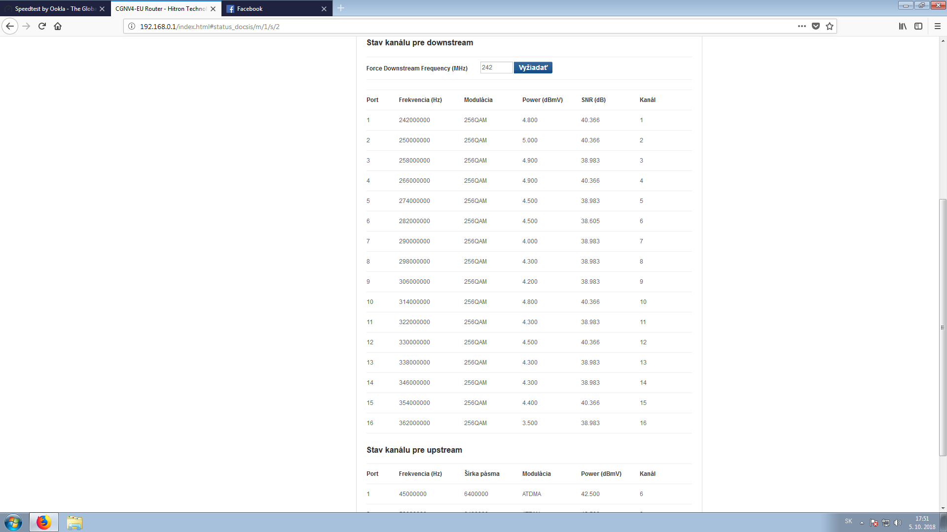This screenshot has height=532, width=947.
Task: Click the browser Back arrow button
Action: (x=10, y=26)
